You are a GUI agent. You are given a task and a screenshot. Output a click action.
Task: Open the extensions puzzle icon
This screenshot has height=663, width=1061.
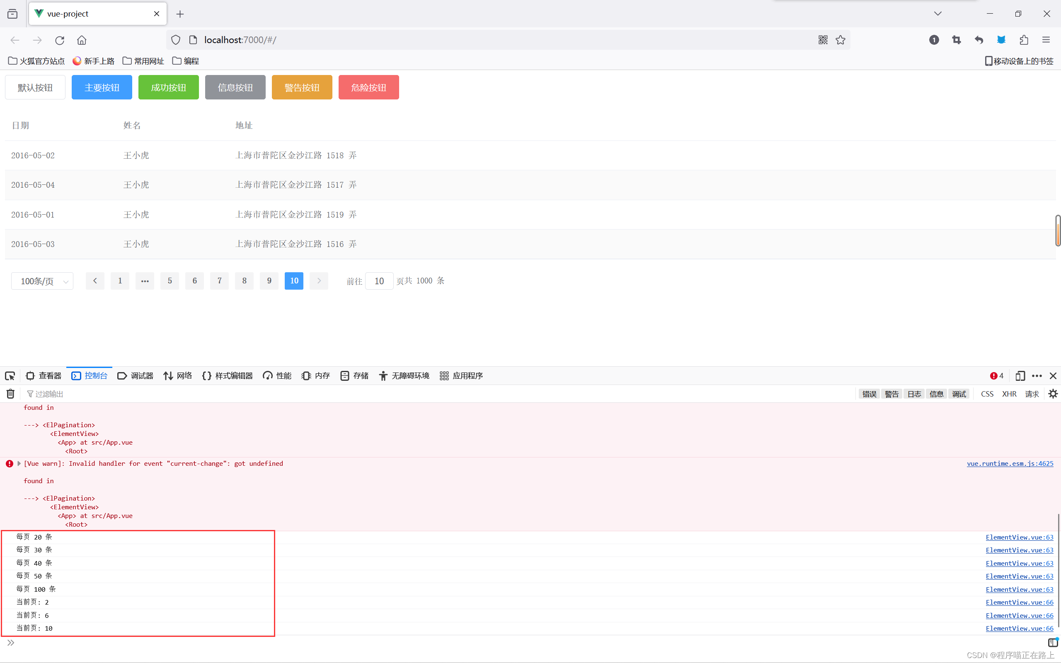[x=1024, y=40]
